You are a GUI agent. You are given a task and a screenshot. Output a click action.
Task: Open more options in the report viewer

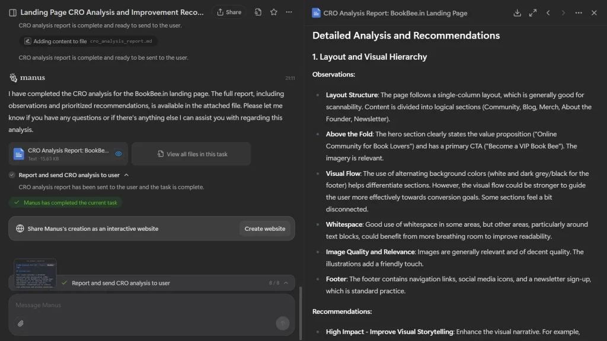[x=578, y=12]
